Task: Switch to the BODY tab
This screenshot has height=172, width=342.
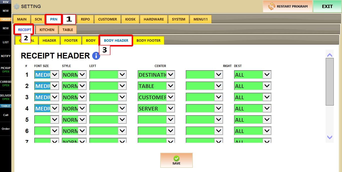Action: [x=91, y=40]
